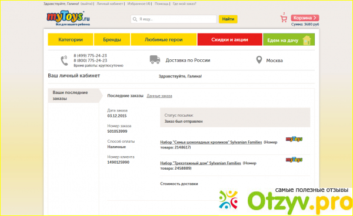353x216 pixels.
Task: Click order date 03.12.2015
Action: point(117,116)
